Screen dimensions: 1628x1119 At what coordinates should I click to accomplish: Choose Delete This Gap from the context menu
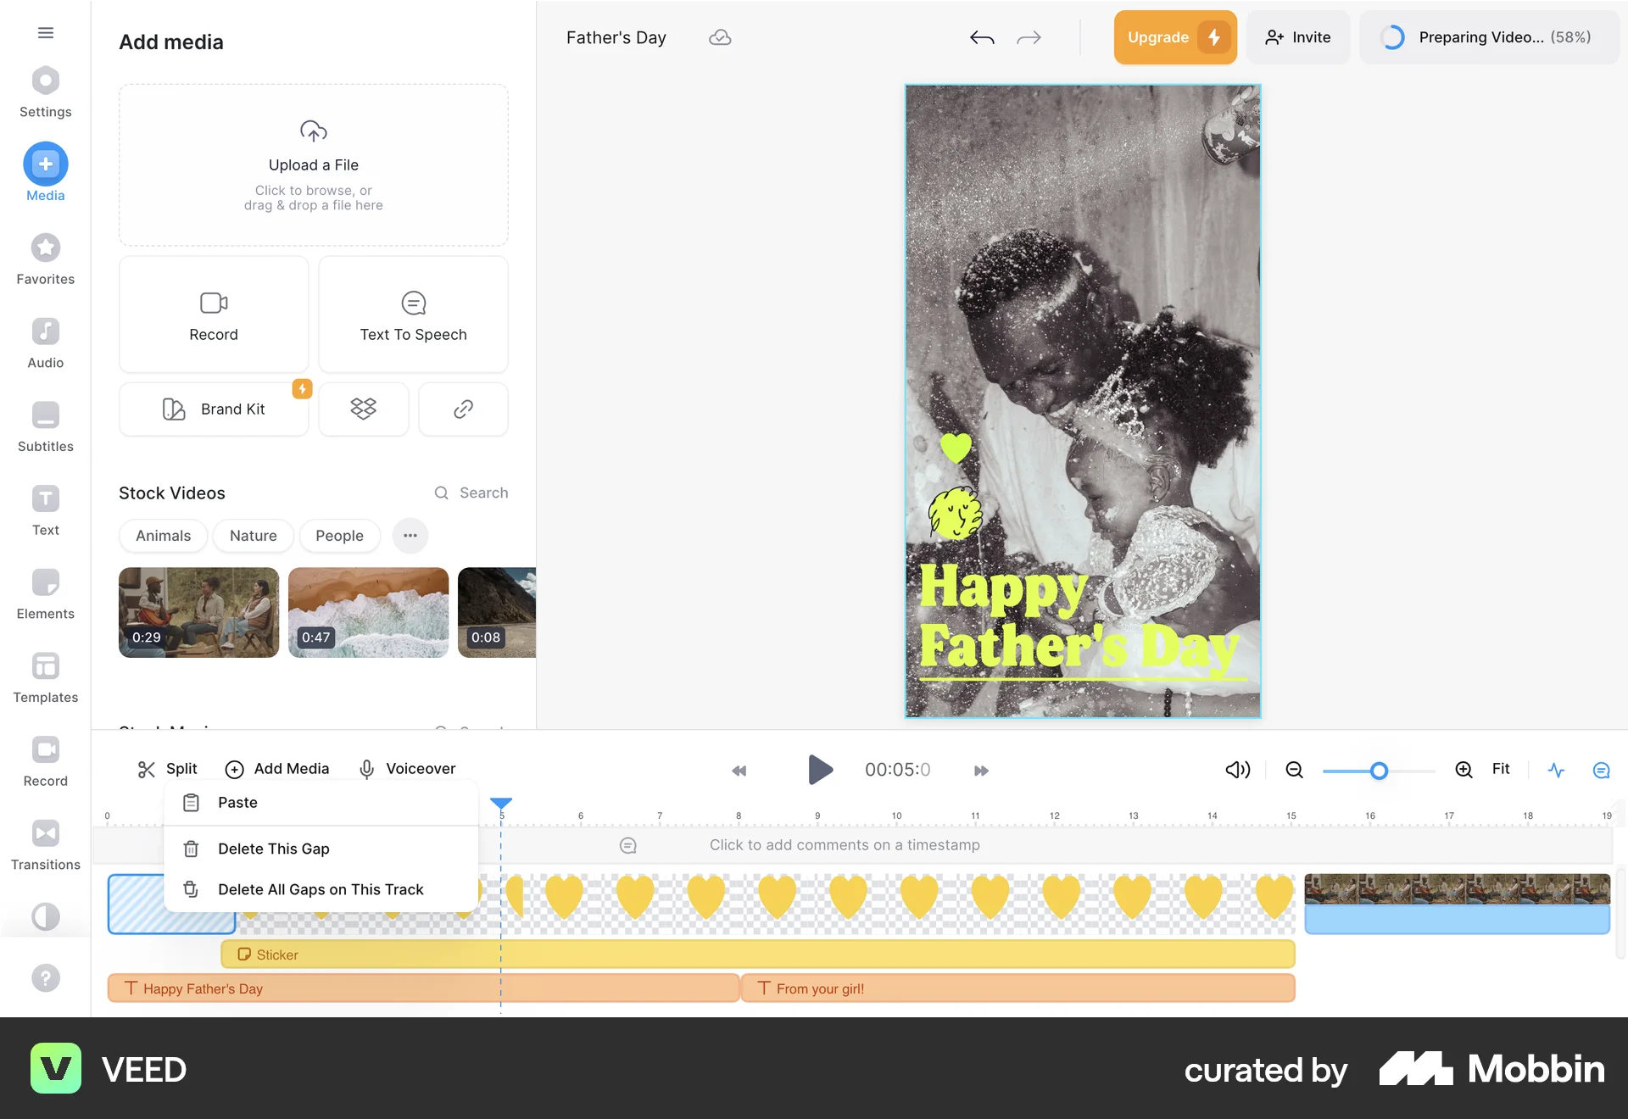tap(274, 848)
